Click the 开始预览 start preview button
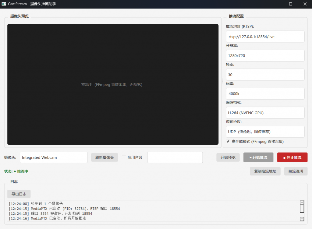Image resolution: width=312 pixels, height=229 pixels. (228, 157)
